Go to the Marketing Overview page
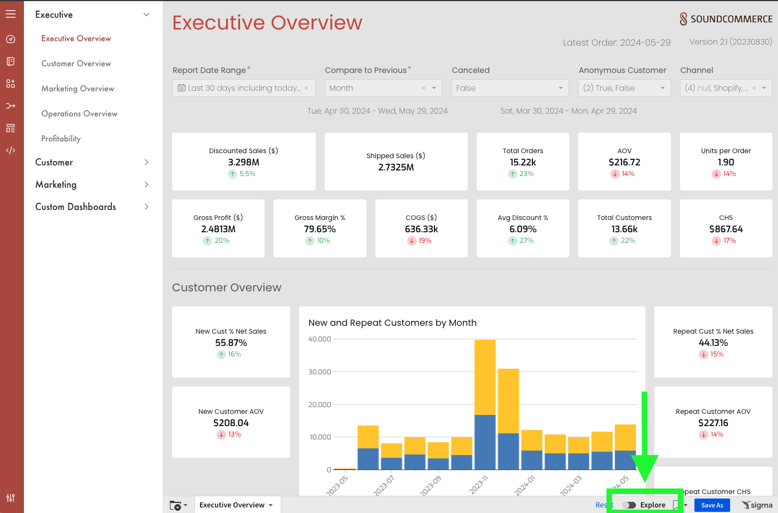This screenshot has width=778, height=513. (77, 89)
